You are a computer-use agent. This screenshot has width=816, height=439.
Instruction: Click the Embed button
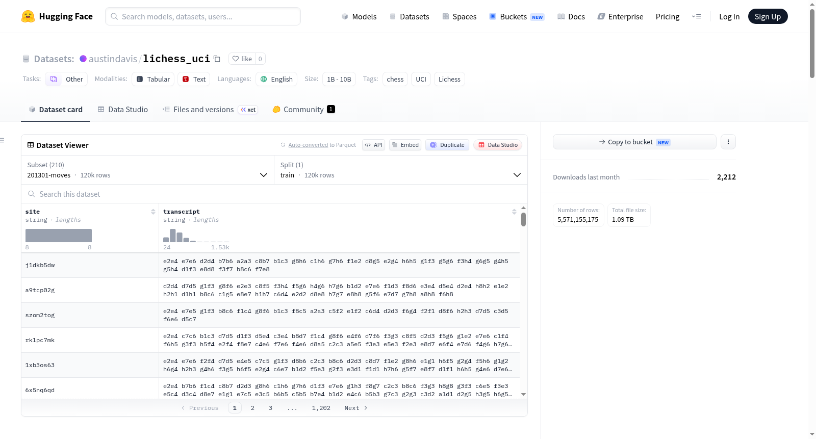coord(405,145)
